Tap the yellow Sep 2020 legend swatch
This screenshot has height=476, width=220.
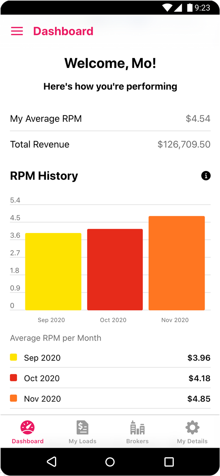[14, 357]
